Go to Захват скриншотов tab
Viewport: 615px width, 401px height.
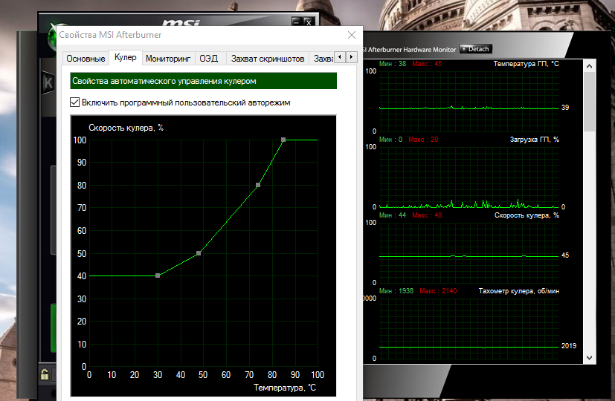coord(268,59)
